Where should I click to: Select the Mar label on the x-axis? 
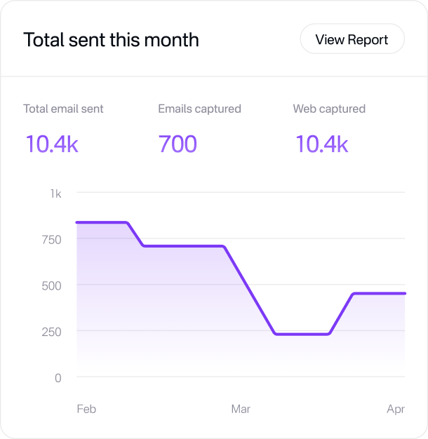(x=241, y=409)
